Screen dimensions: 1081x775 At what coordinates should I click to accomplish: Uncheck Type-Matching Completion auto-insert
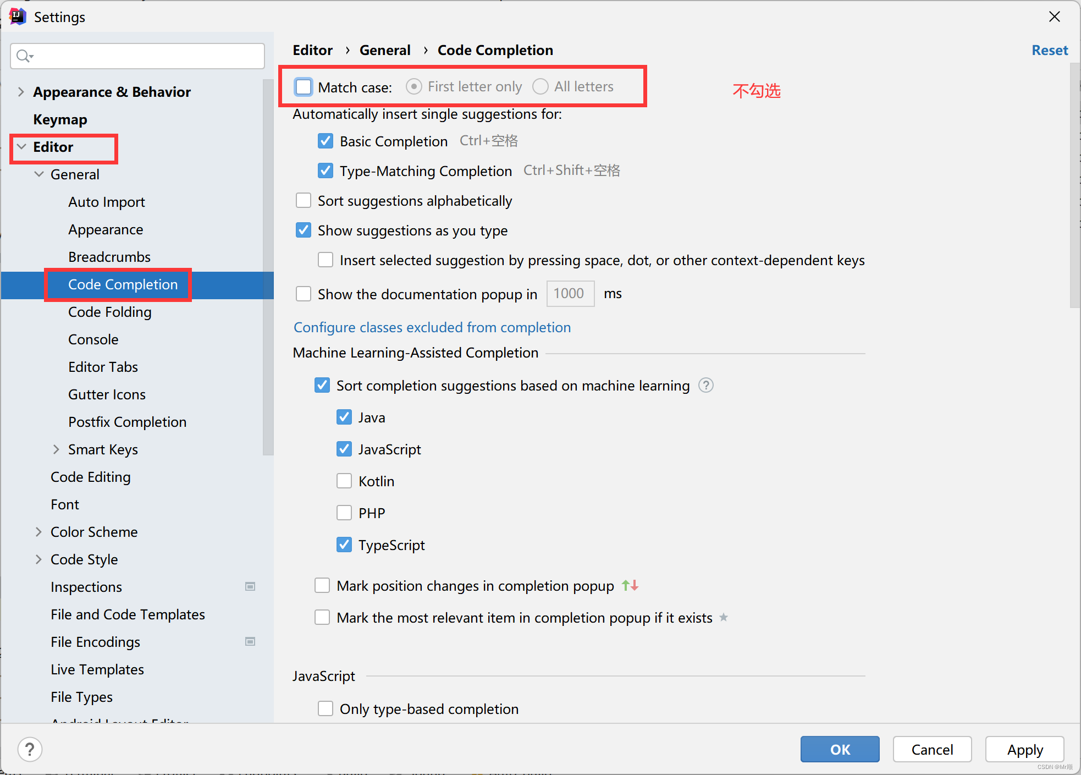(326, 171)
